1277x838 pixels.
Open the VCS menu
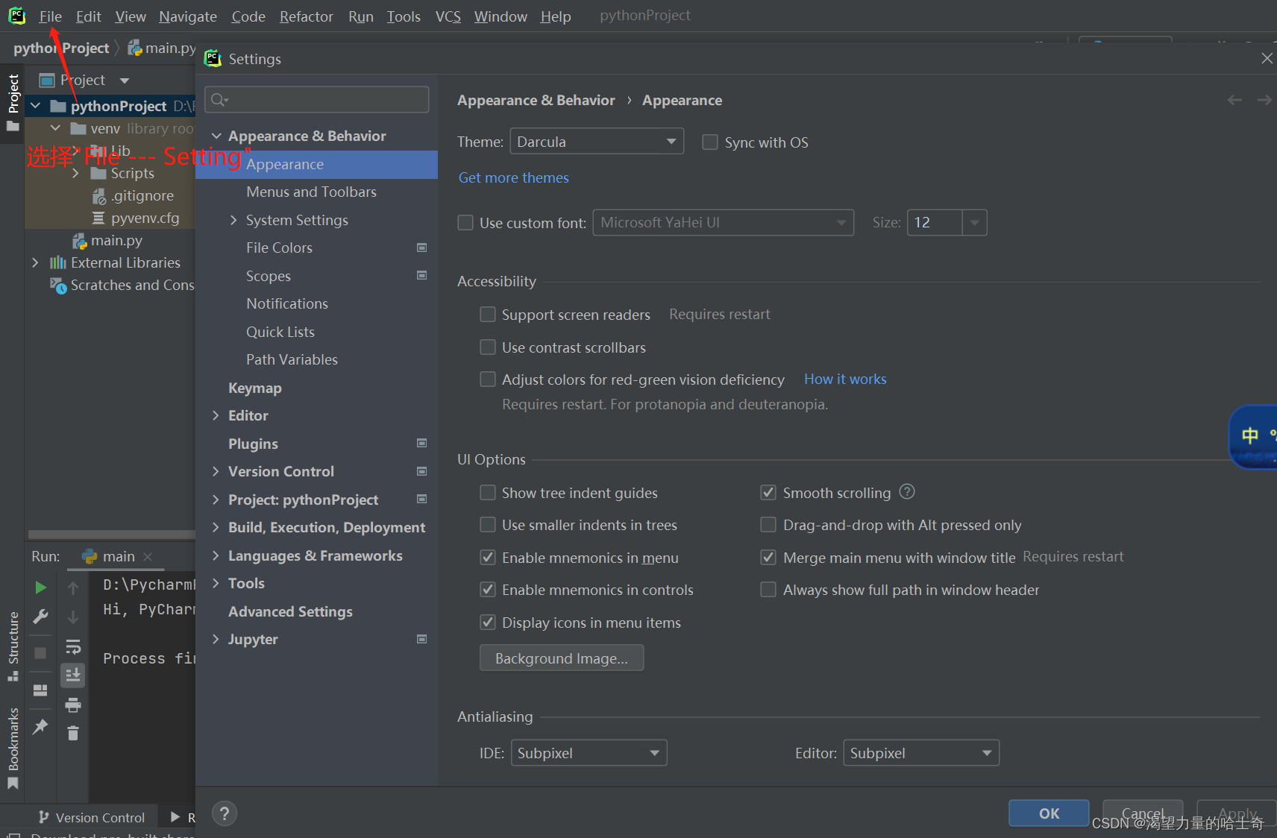(448, 16)
